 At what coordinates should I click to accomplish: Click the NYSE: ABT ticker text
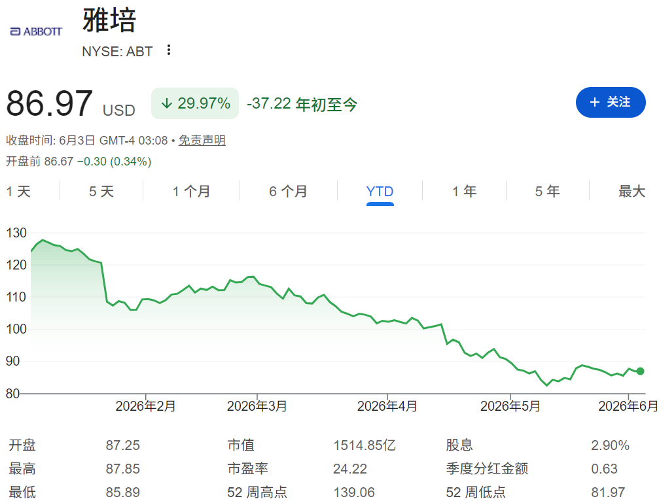[117, 51]
